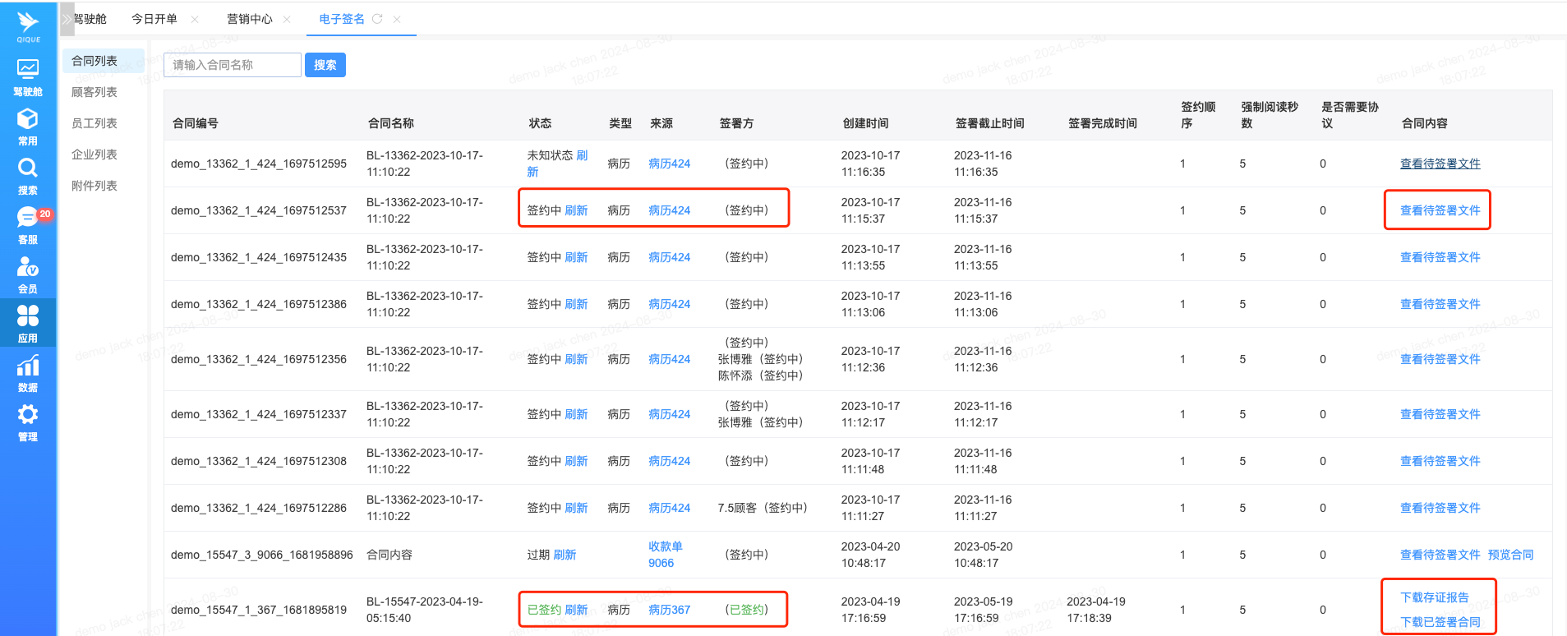Open the 数据 bar chart icon
This screenshot has width=1567, height=636.
[x=28, y=366]
